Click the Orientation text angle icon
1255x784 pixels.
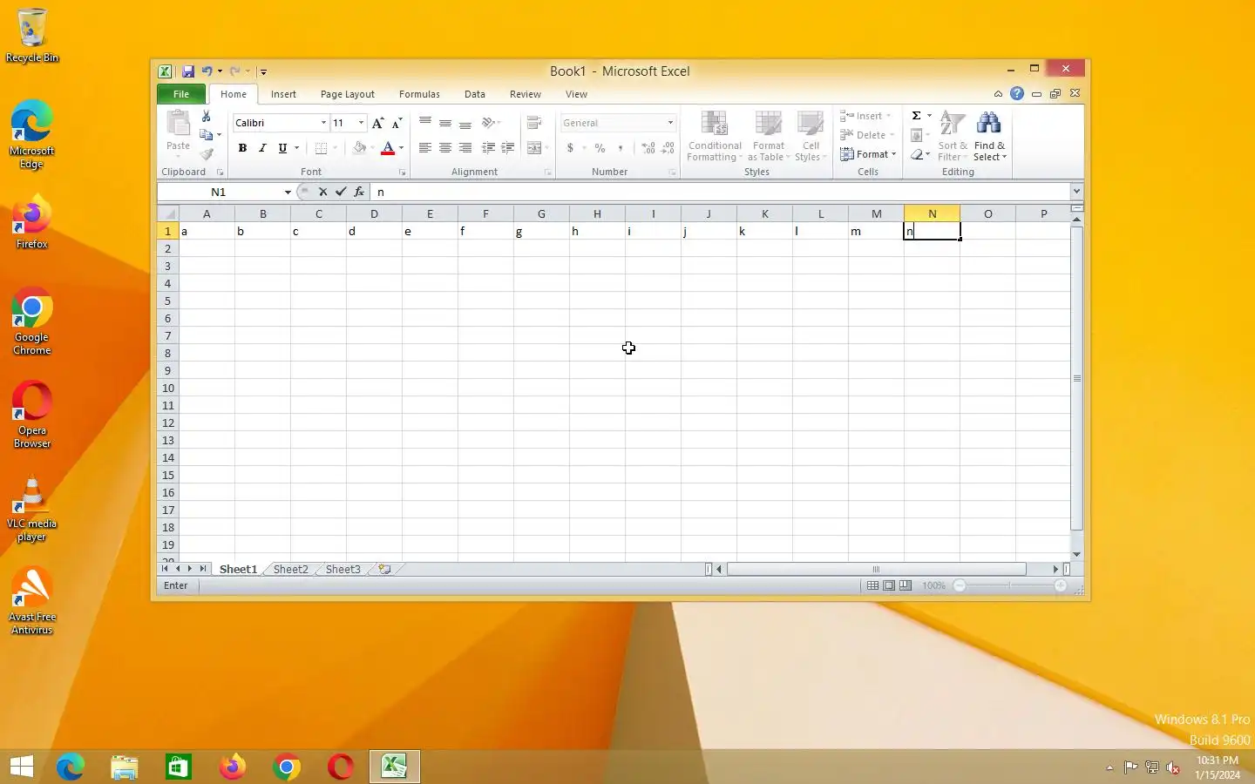489,123
